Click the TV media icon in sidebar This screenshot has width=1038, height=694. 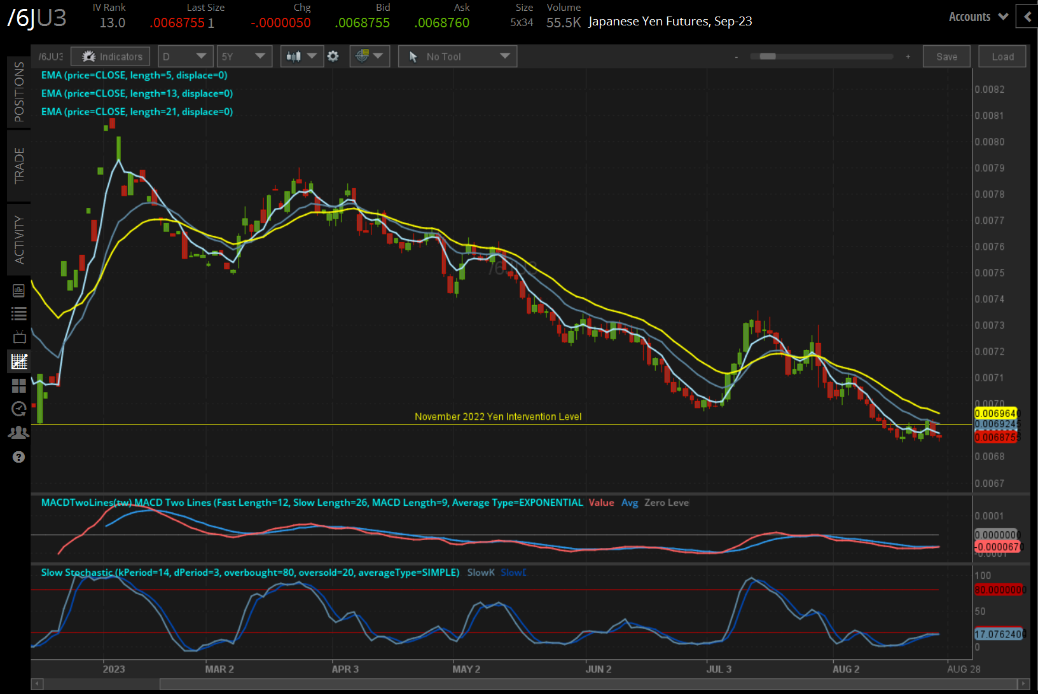(x=18, y=337)
